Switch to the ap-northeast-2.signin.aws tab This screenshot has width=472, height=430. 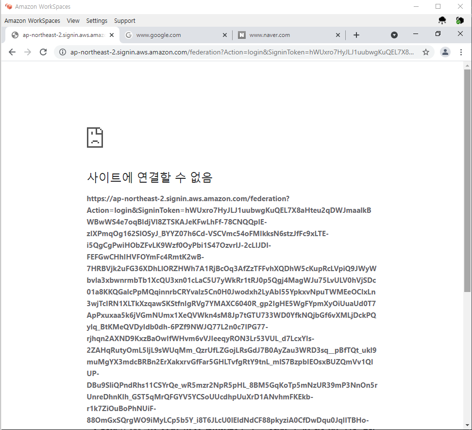click(63, 35)
